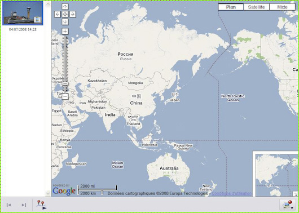The height and width of the screenshot is (213, 299).
Task: Click the Google logo
Action: 64,191
